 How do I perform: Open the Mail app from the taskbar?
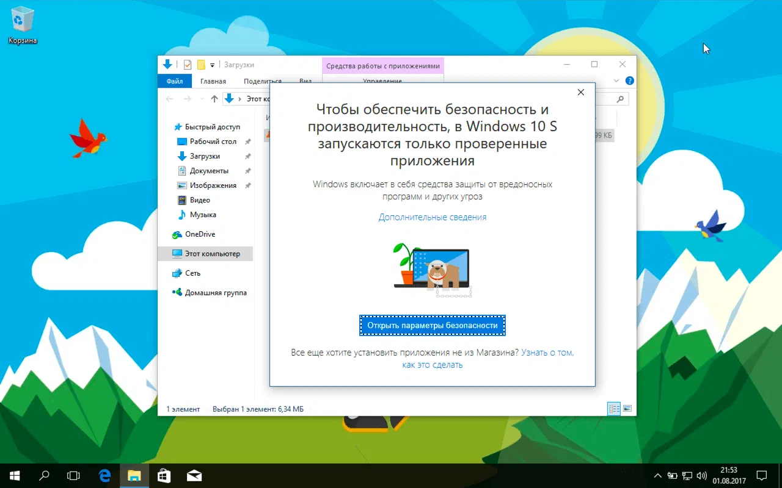[x=194, y=475]
